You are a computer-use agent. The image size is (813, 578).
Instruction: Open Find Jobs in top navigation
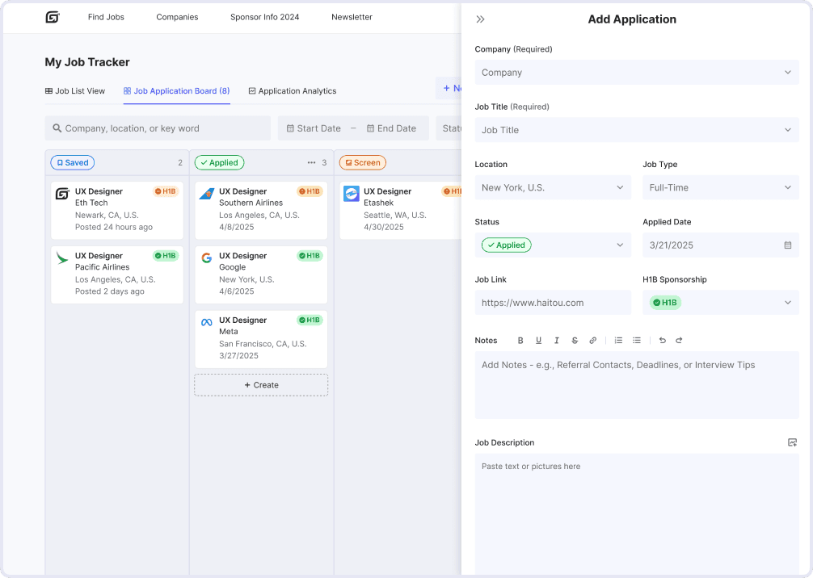click(106, 17)
